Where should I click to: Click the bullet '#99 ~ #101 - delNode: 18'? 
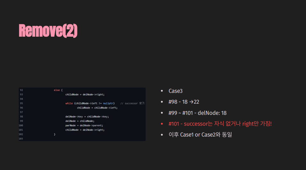[198, 113]
